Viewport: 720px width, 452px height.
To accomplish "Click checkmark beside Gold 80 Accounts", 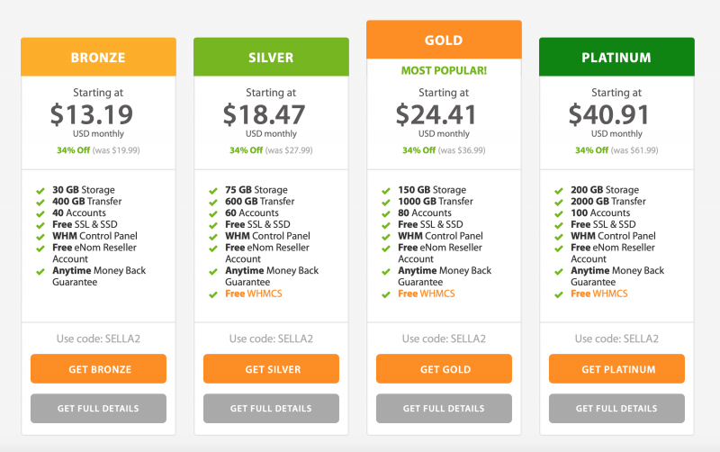I will coord(386,214).
